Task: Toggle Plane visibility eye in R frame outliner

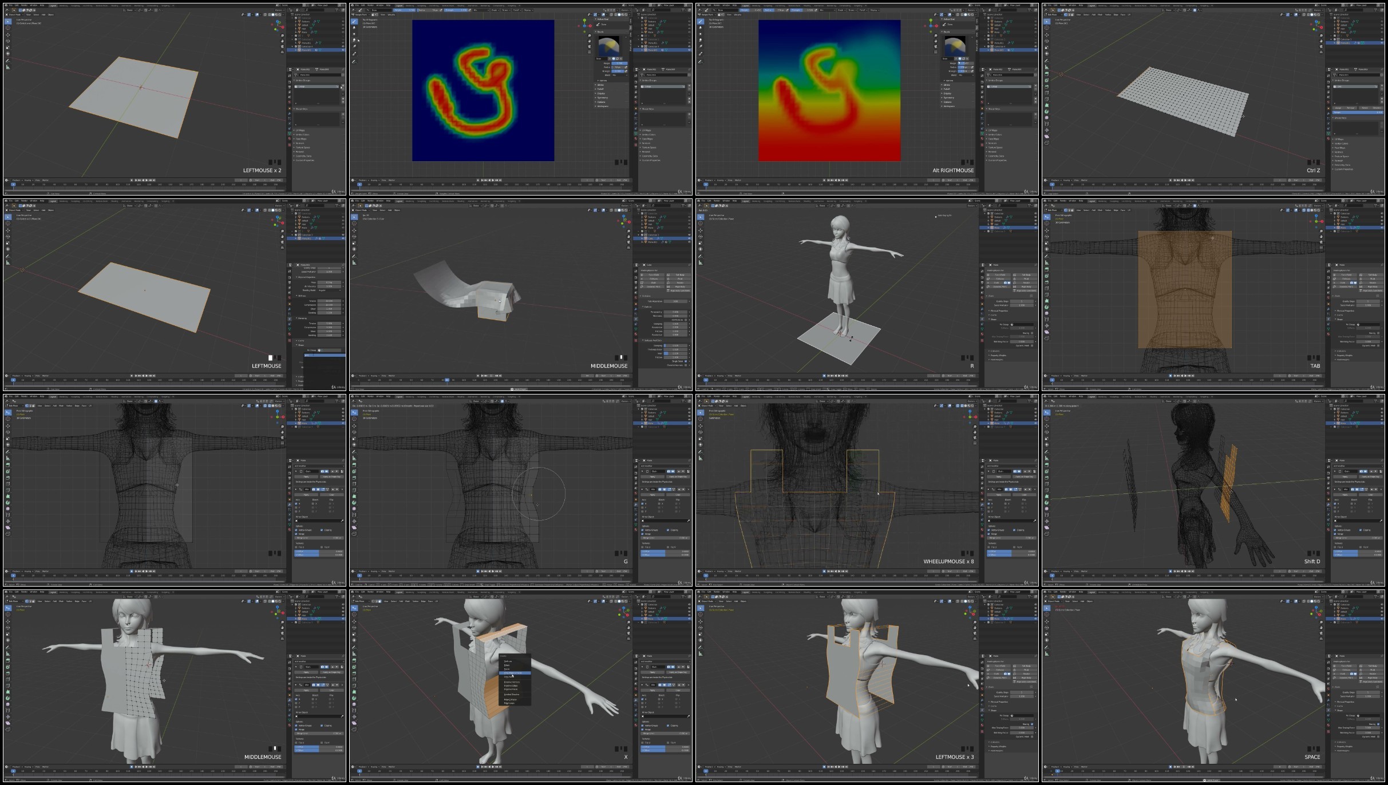Action: pos(1035,228)
